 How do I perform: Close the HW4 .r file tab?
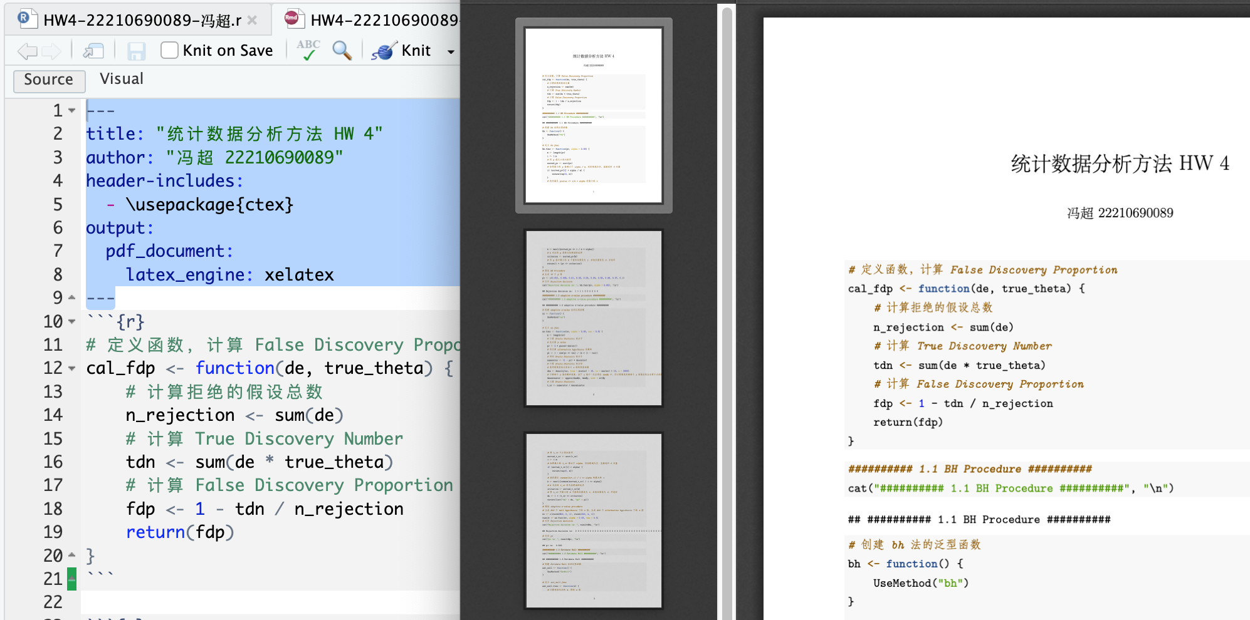pos(252,20)
